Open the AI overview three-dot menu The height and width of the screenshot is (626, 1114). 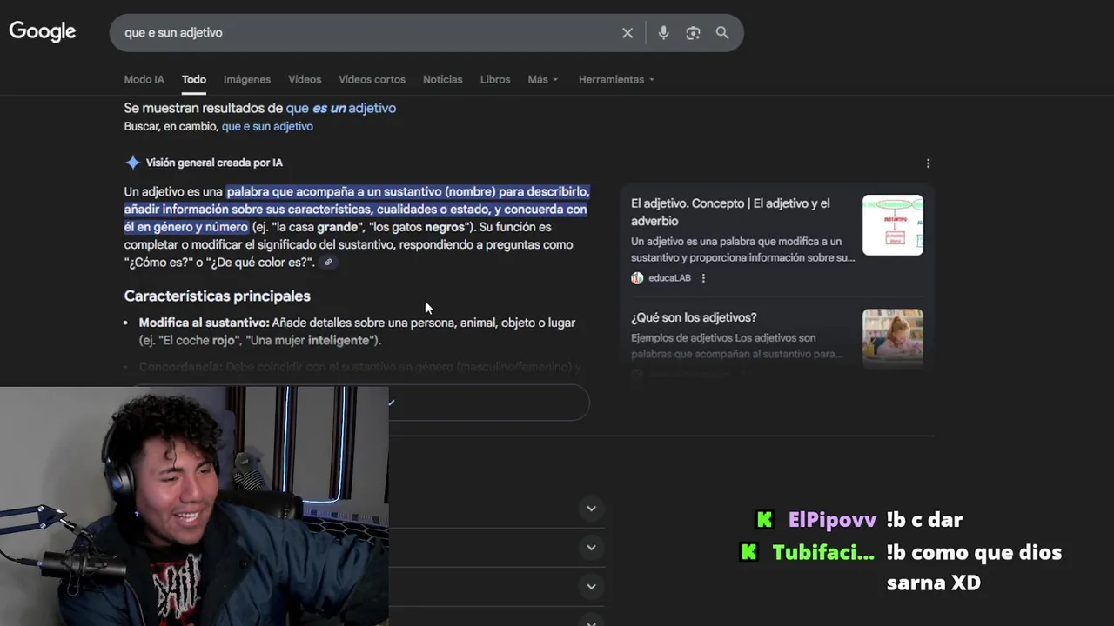click(928, 163)
